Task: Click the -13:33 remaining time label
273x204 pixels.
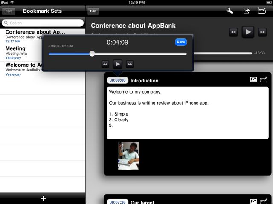Action: pos(259,53)
